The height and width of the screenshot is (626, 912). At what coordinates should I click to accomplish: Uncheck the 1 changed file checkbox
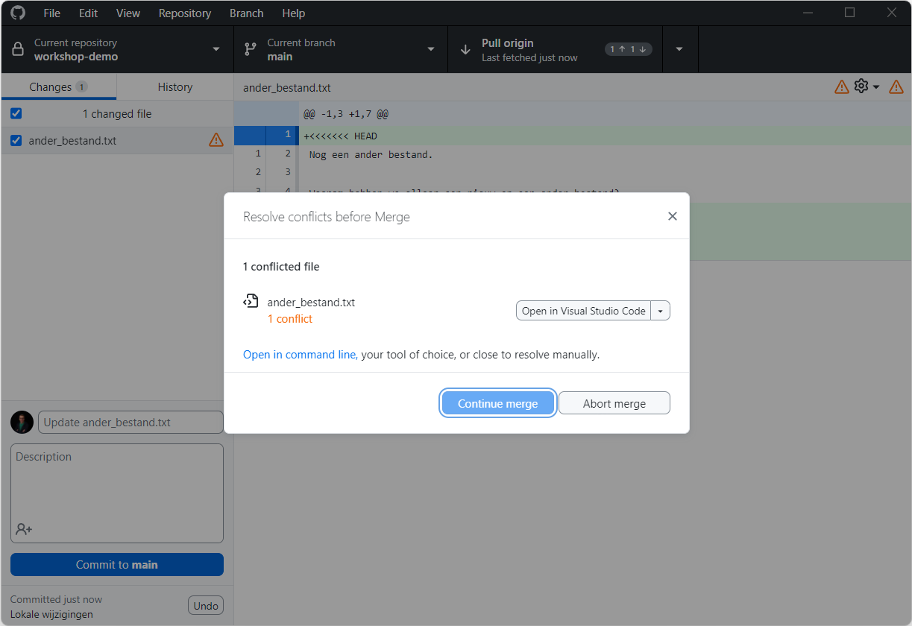point(16,113)
